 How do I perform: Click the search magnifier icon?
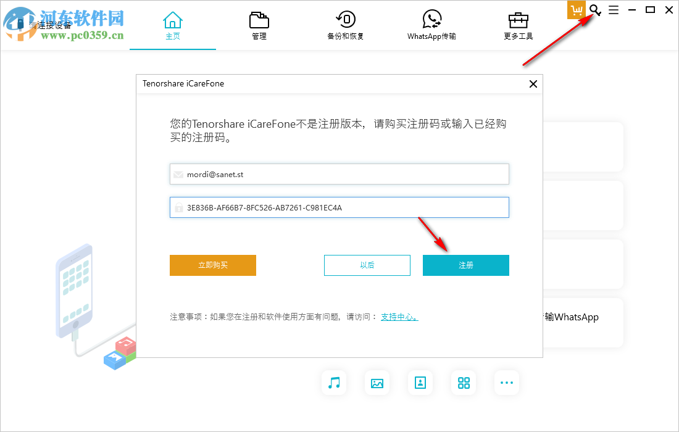pyautogui.click(x=594, y=10)
